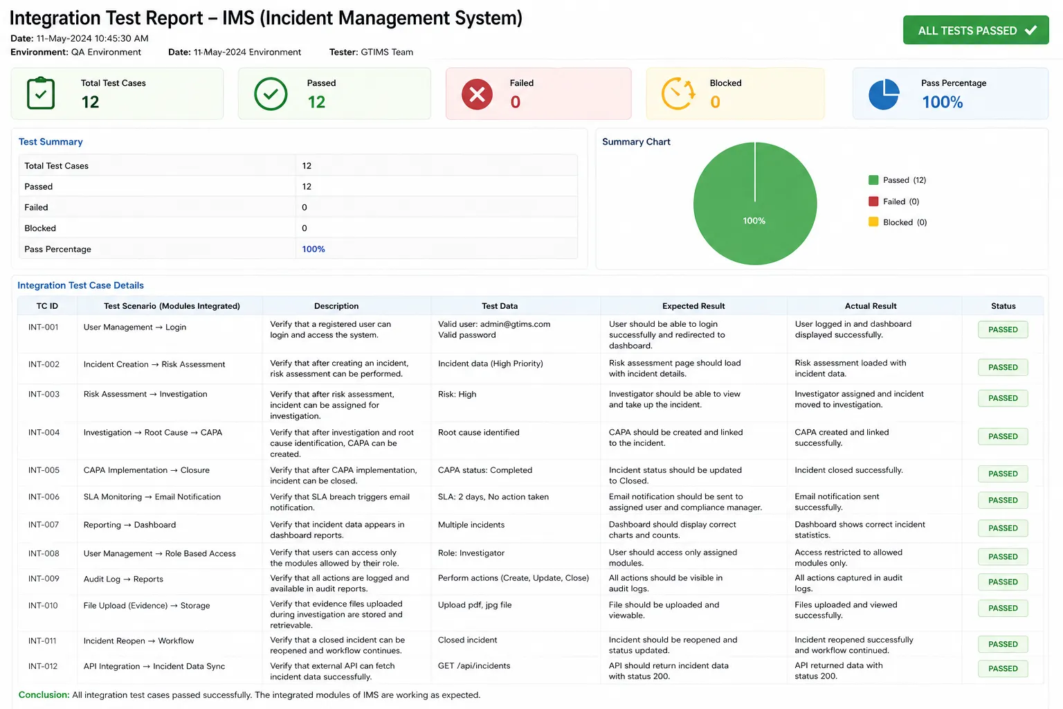Click the PASSED badge for INT-001
The height and width of the screenshot is (709, 1063).
coord(1003,330)
